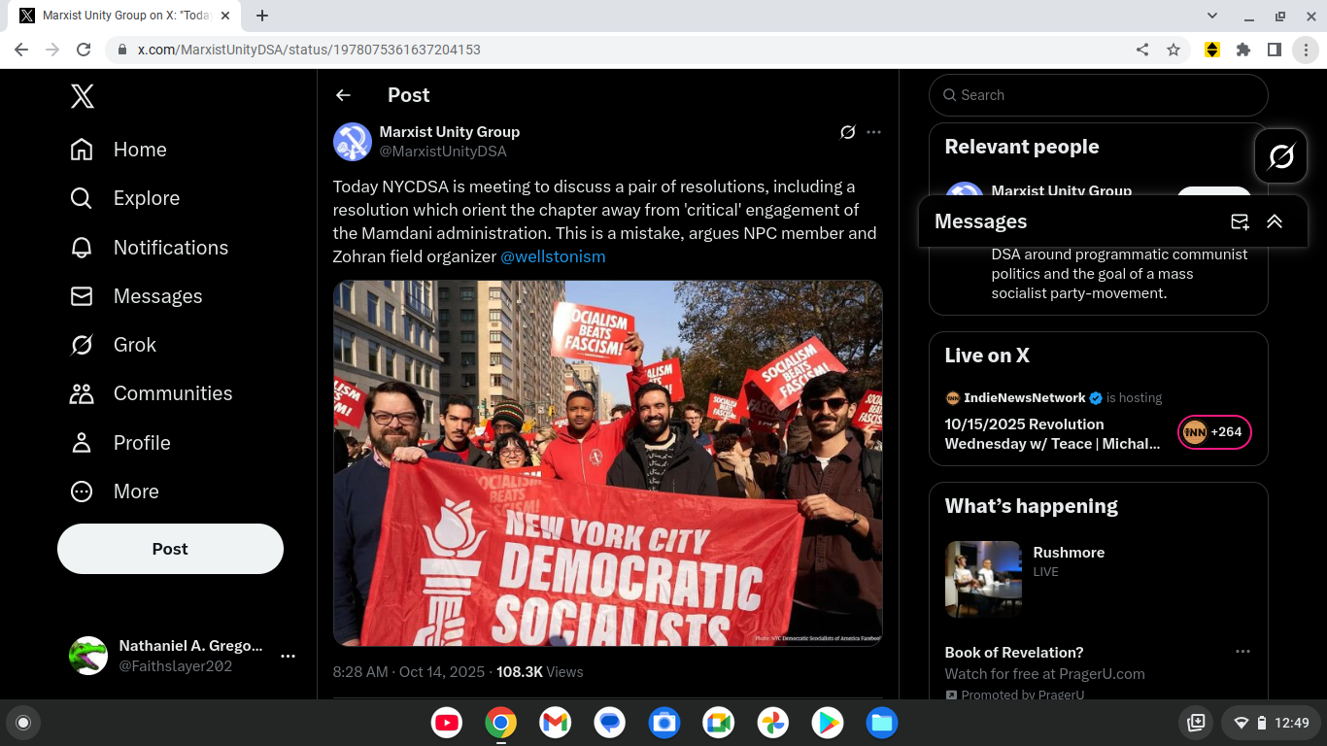This screenshot has width=1327, height=746.
Task: Compose a new message in Messages drawer
Action: tap(1240, 221)
